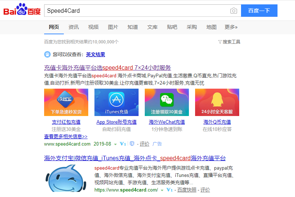Click the V1 badge under second result
This screenshot has width=295, height=197.
(x=170, y=190)
